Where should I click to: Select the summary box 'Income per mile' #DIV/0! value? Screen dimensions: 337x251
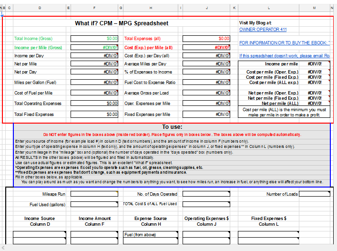pos(315,63)
